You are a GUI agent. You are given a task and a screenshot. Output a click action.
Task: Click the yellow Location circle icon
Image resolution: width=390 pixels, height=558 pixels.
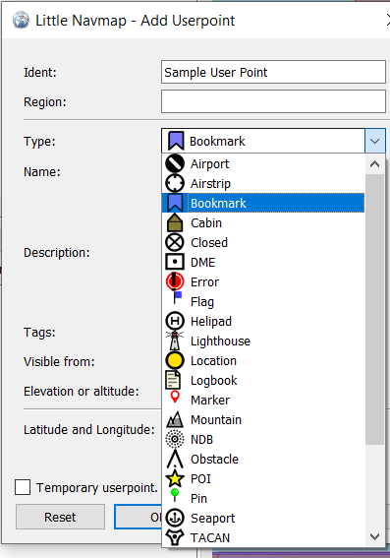click(175, 360)
